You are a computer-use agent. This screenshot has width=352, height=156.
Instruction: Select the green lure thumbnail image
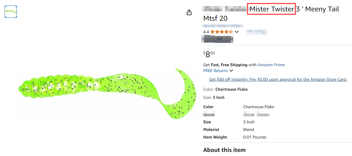pos(11,11)
